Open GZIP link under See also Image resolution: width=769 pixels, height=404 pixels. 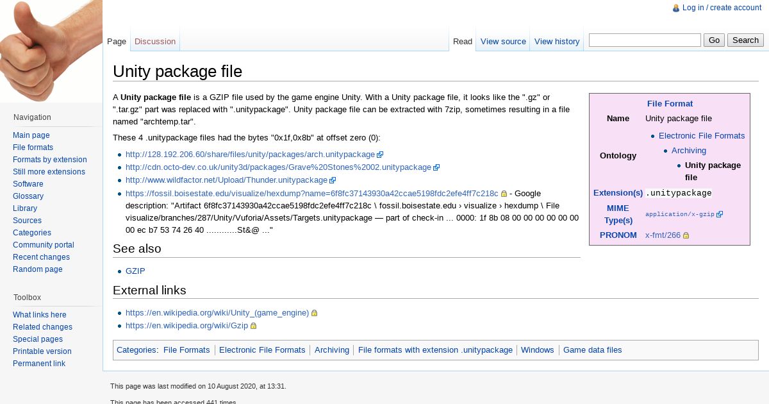point(135,271)
